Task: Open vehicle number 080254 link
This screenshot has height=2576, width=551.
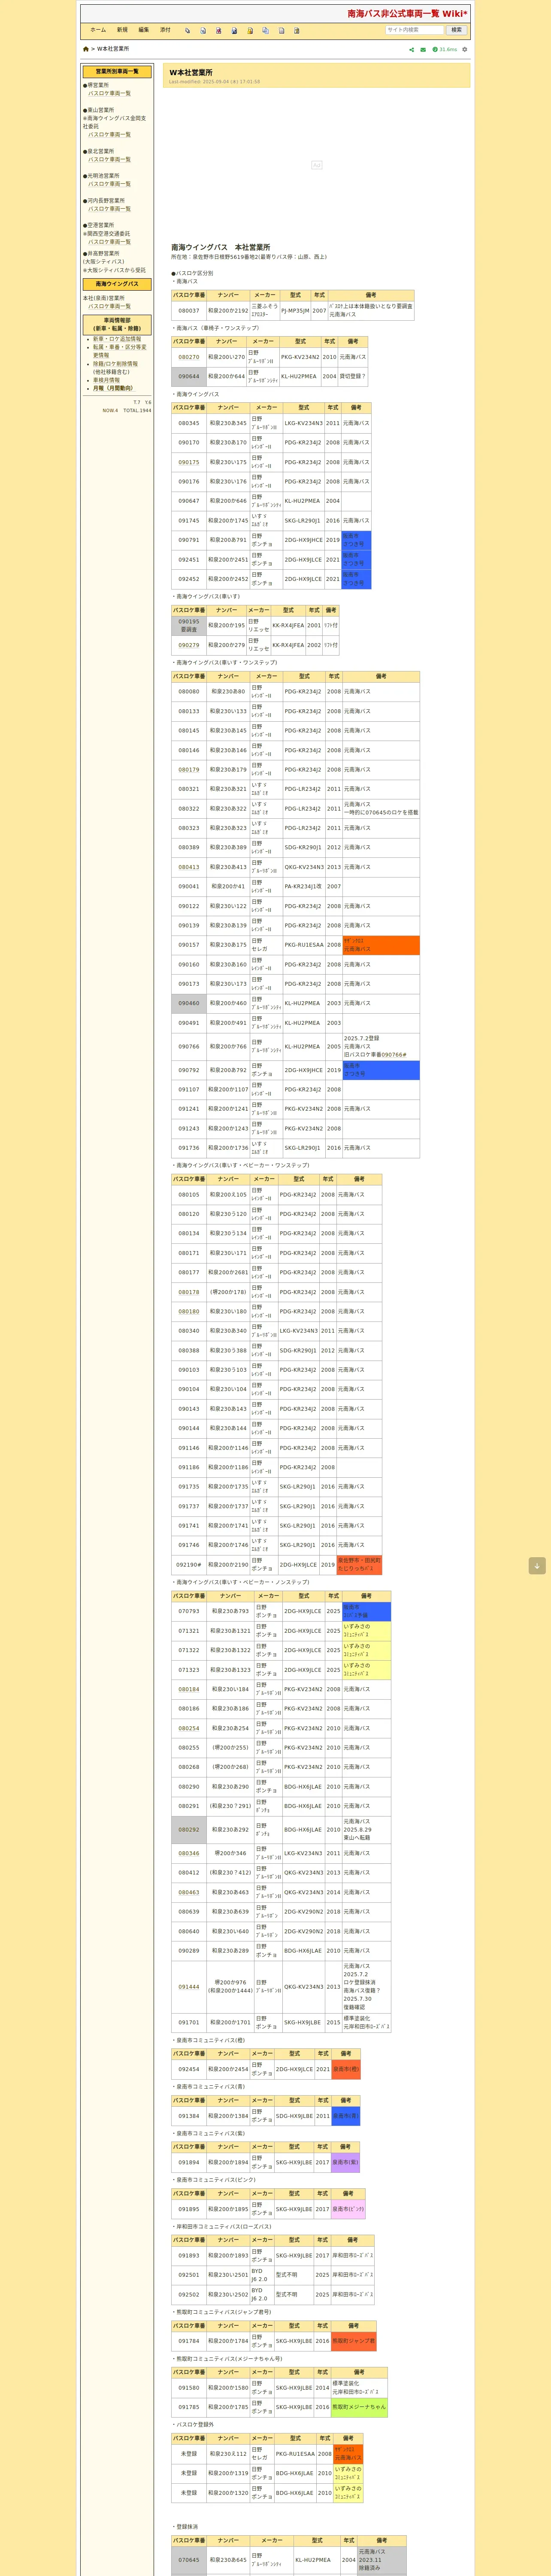Action: pos(189,1728)
